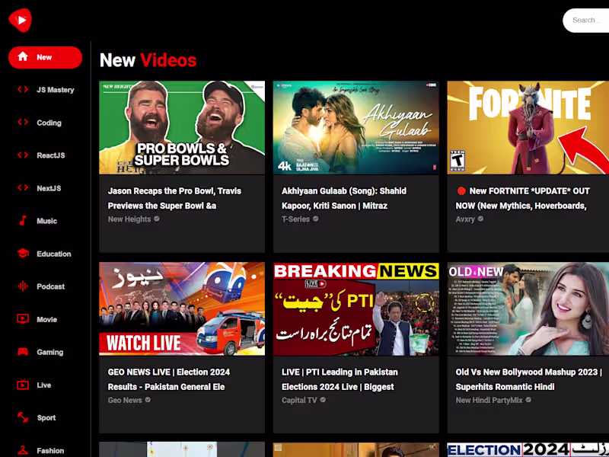The height and width of the screenshot is (457, 609).
Task: Open the Coding category
Action: click(x=49, y=123)
